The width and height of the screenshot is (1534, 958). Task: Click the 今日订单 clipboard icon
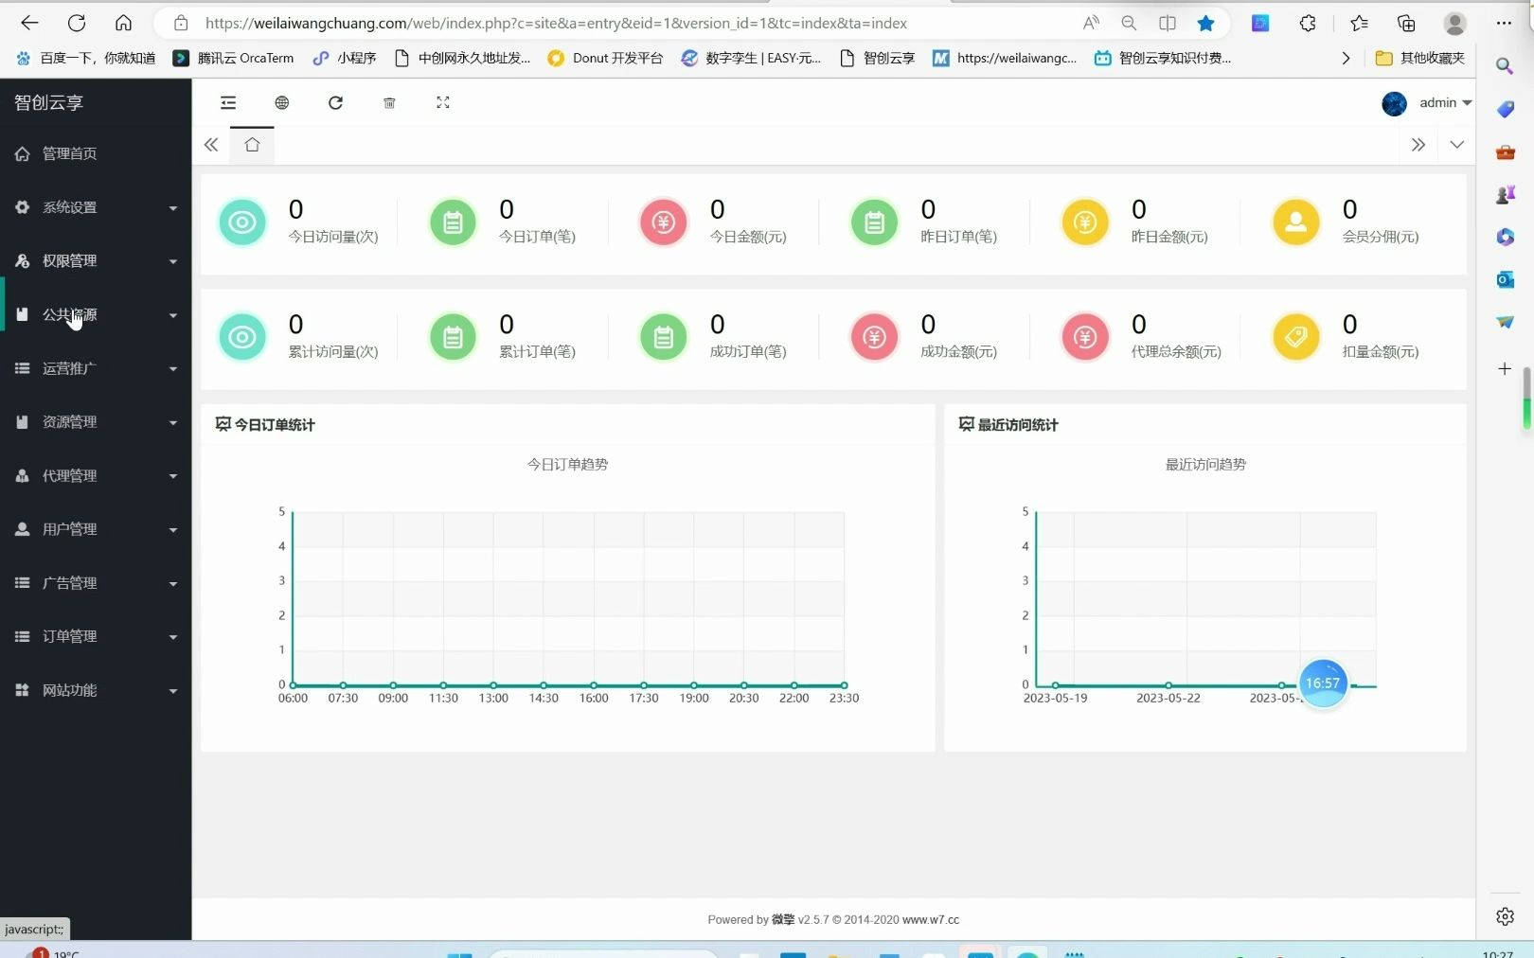[x=453, y=222]
